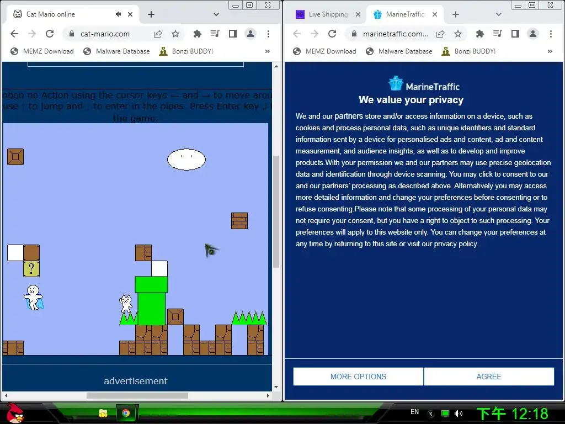This screenshot has height=424, width=565.
Task: Go back in the Cat Mario window
Action: click(x=14, y=34)
